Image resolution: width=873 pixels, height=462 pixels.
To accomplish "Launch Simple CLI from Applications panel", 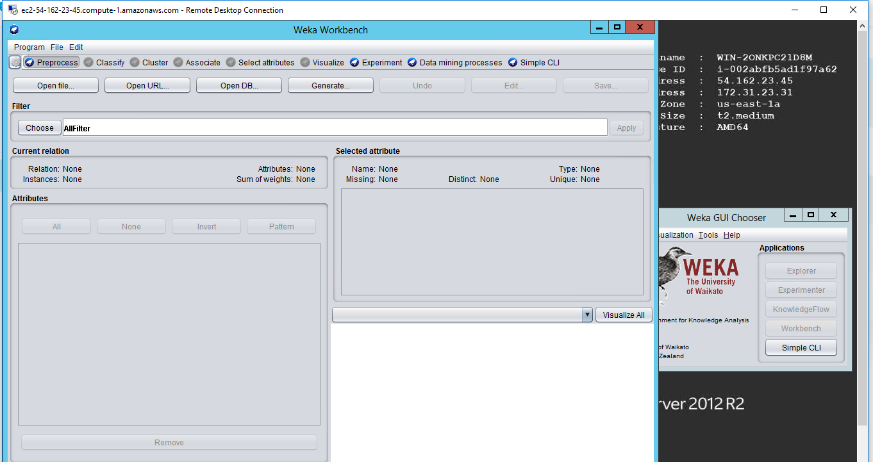I will (x=801, y=347).
